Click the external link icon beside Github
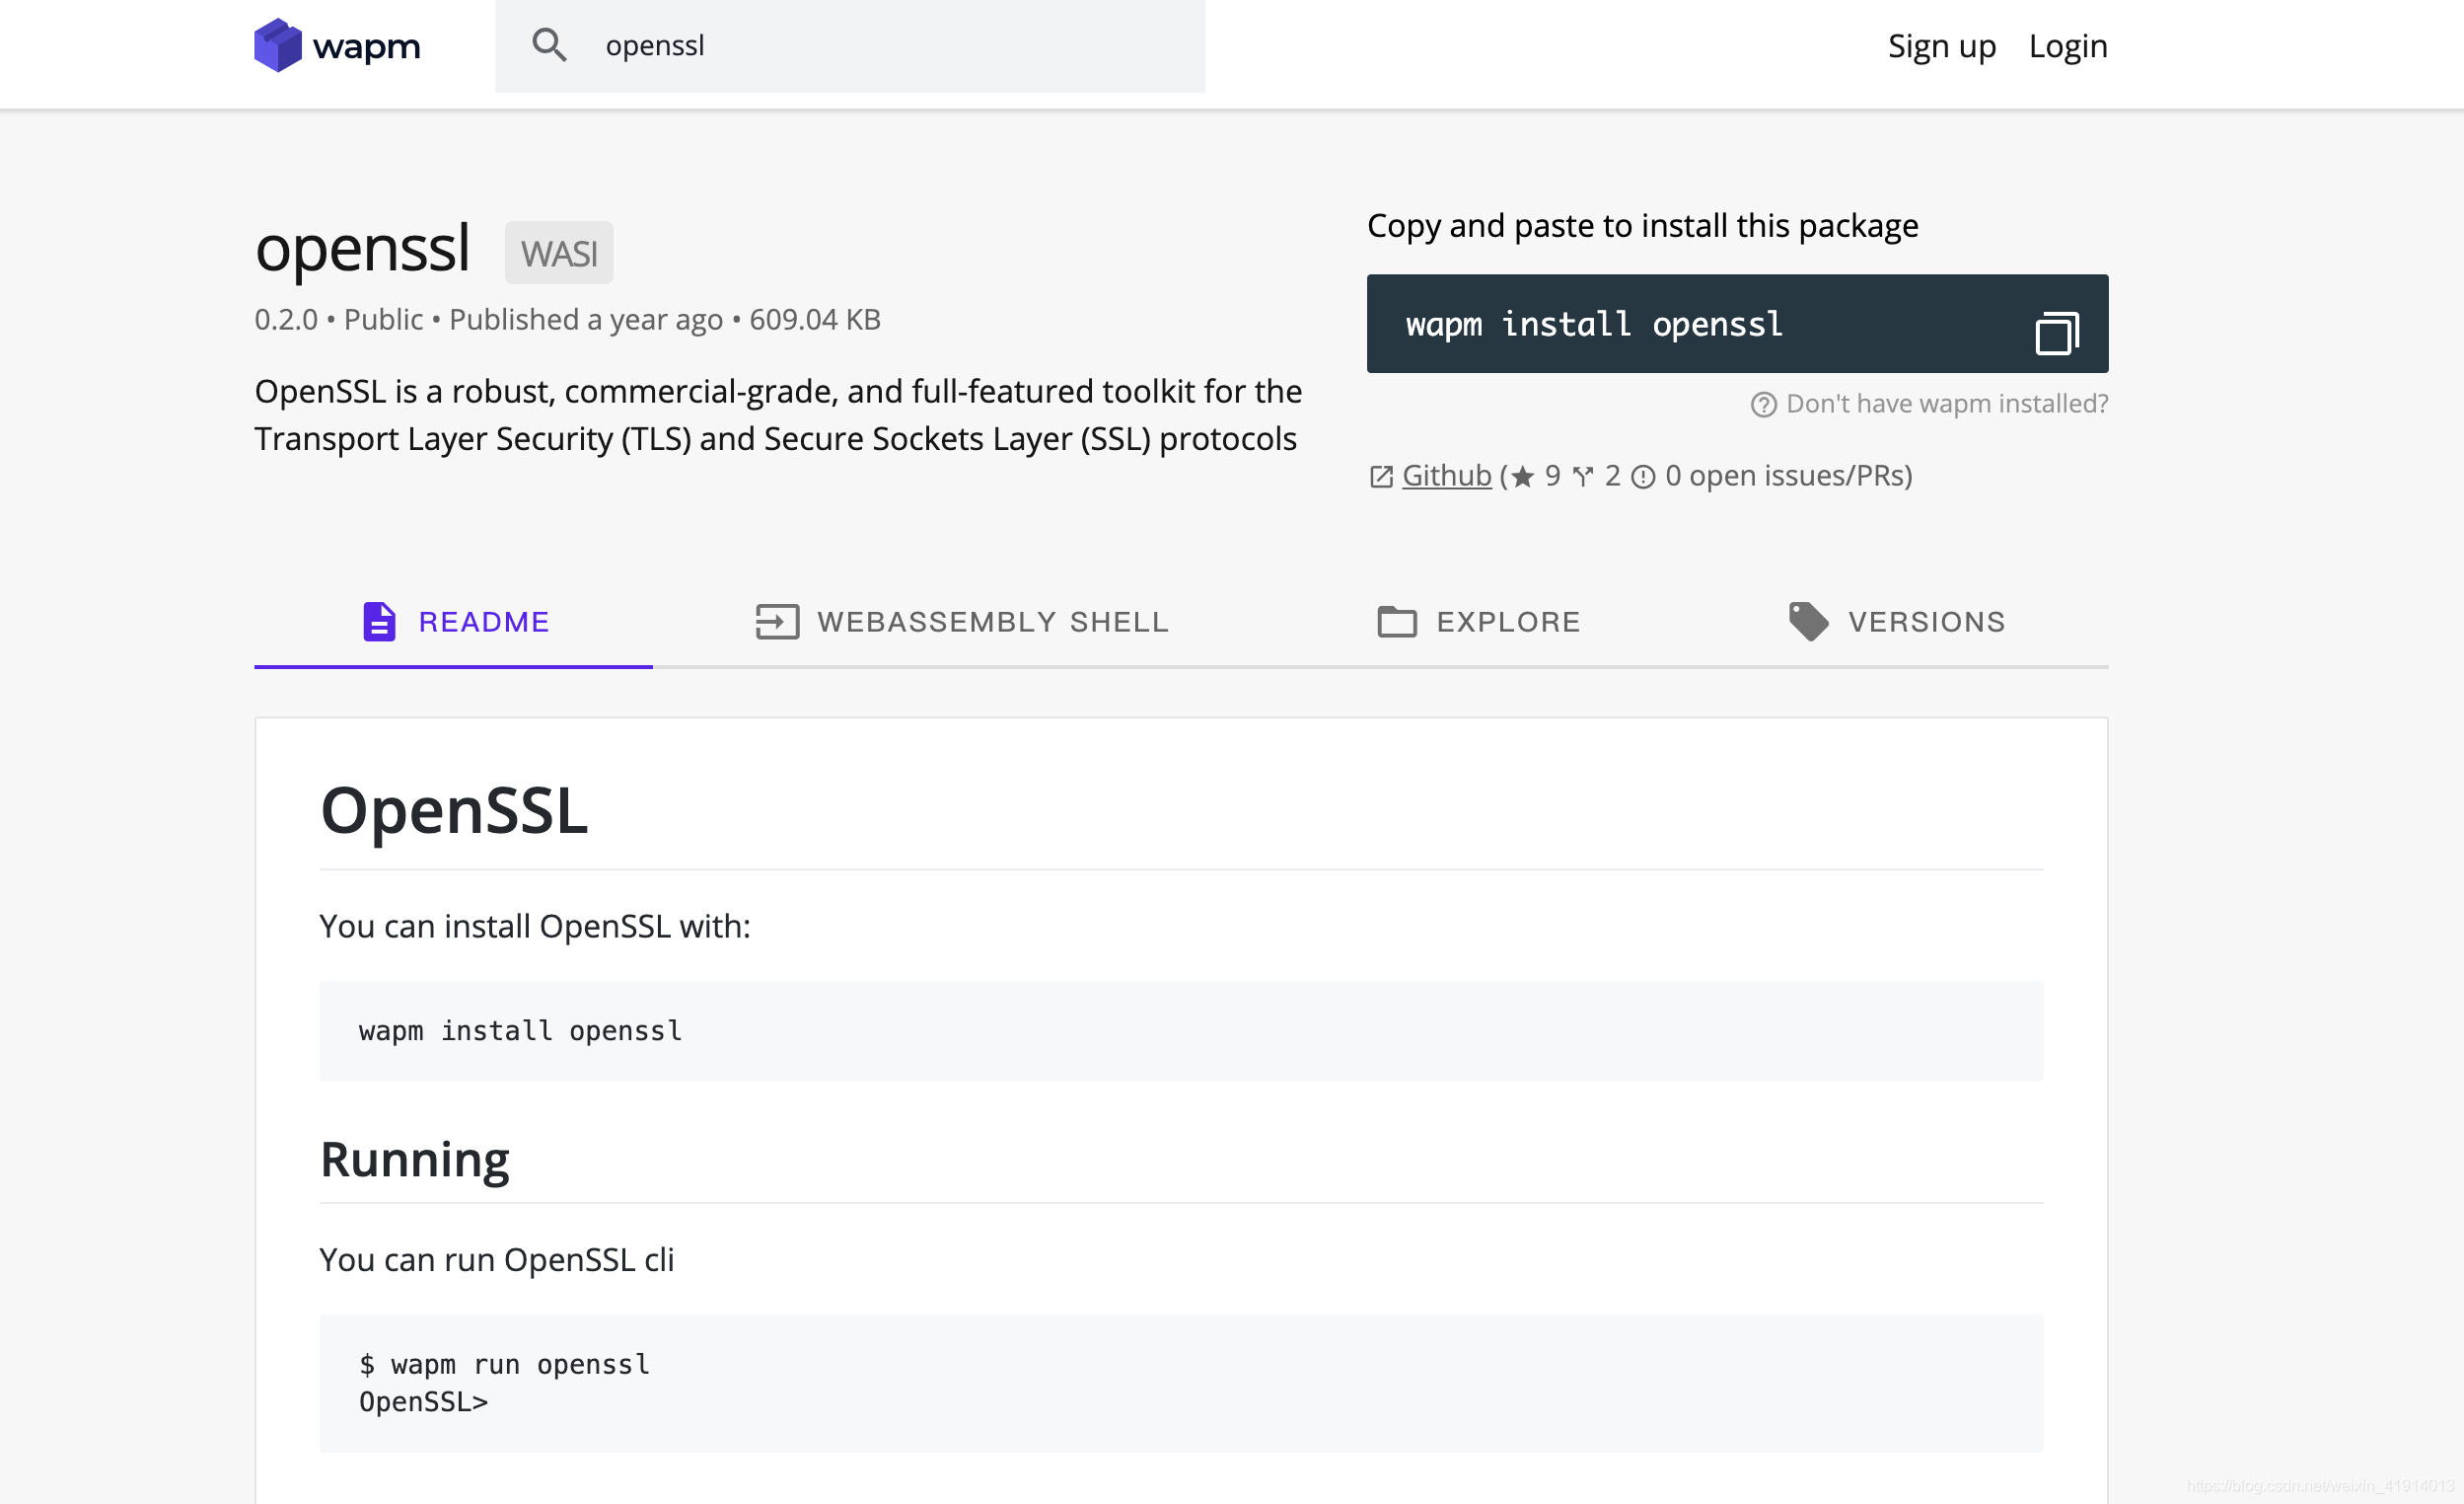 click(x=1381, y=478)
